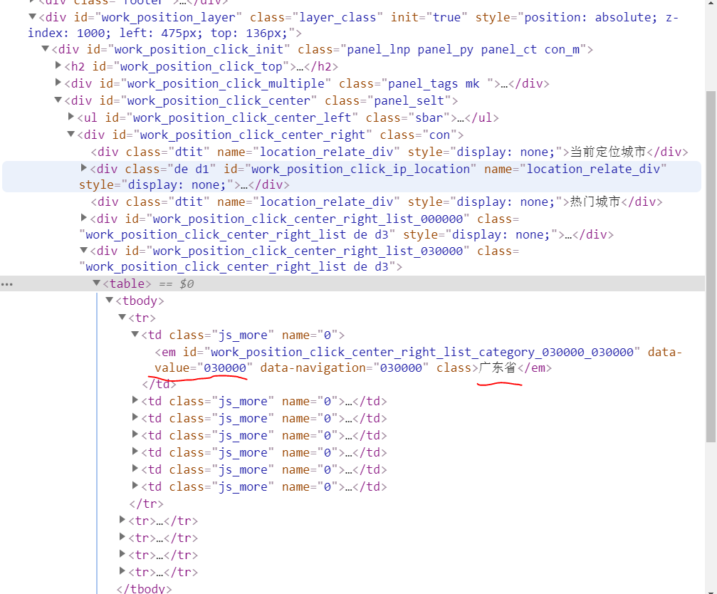Click the "de d1" class value
717x594 pixels.
point(190,170)
